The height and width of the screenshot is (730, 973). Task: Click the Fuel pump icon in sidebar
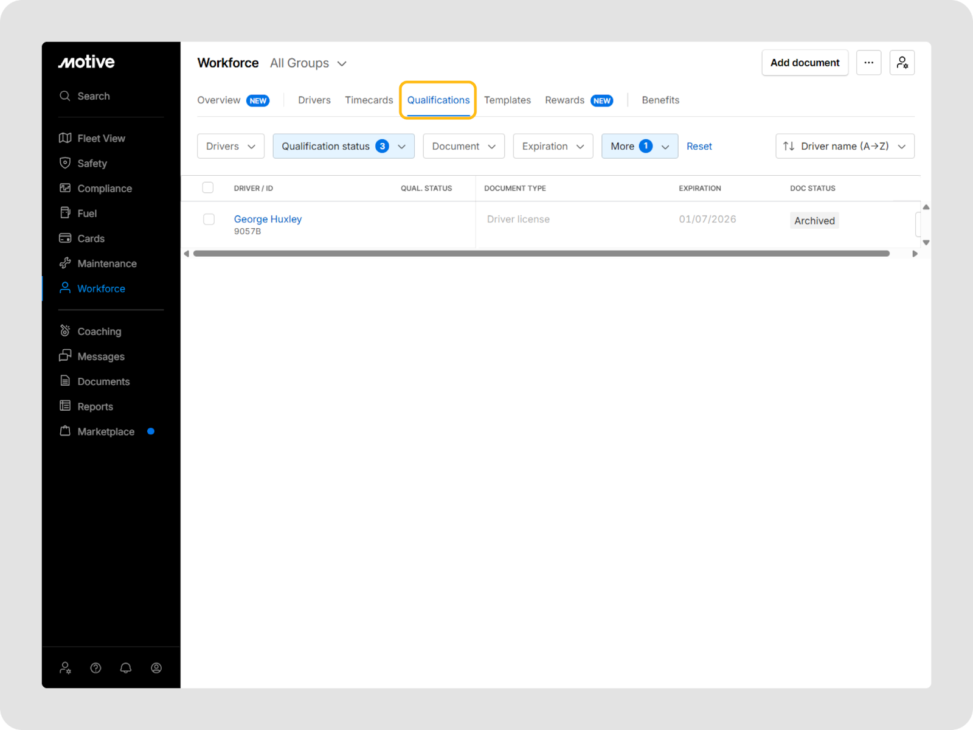[65, 213]
